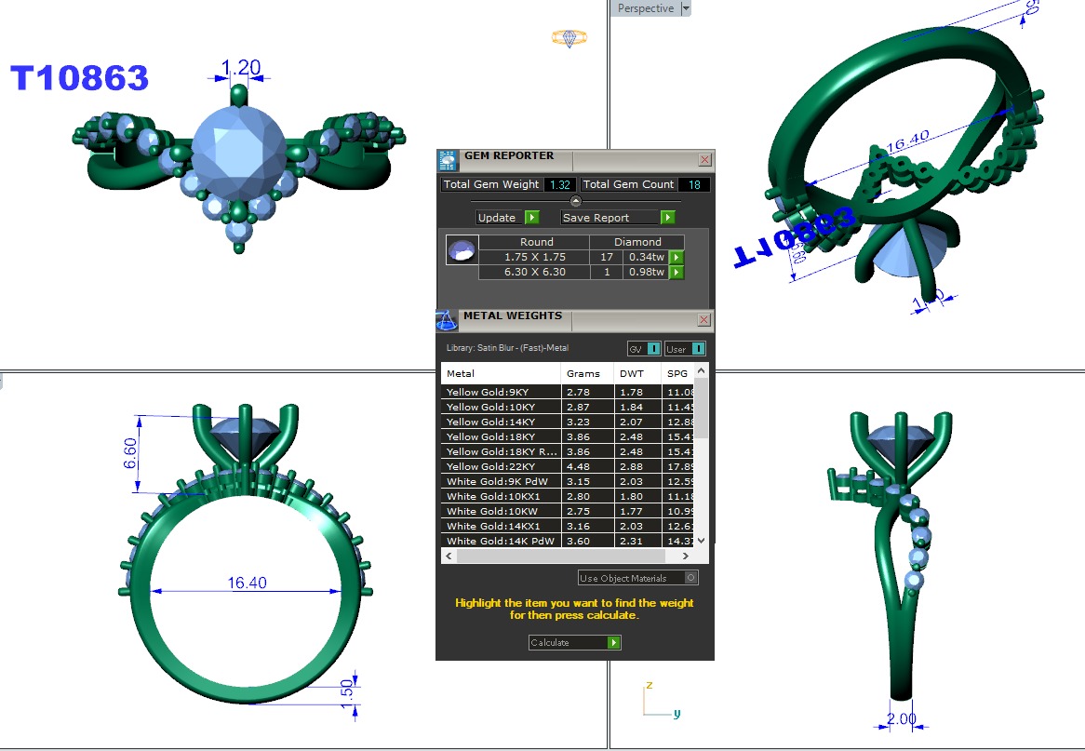Image resolution: width=1085 pixels, height=751 pixels.
Task: Click the Save Report button
Action: point(609,218)
